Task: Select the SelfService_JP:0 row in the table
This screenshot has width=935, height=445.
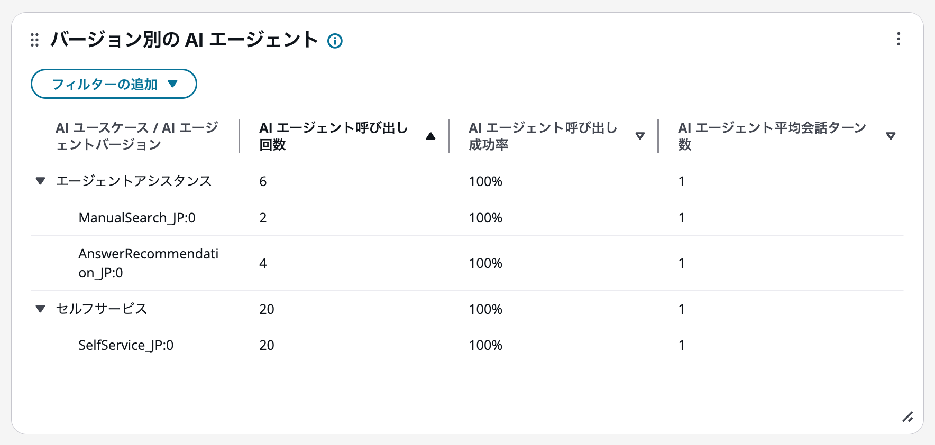Action: [125, 345]
